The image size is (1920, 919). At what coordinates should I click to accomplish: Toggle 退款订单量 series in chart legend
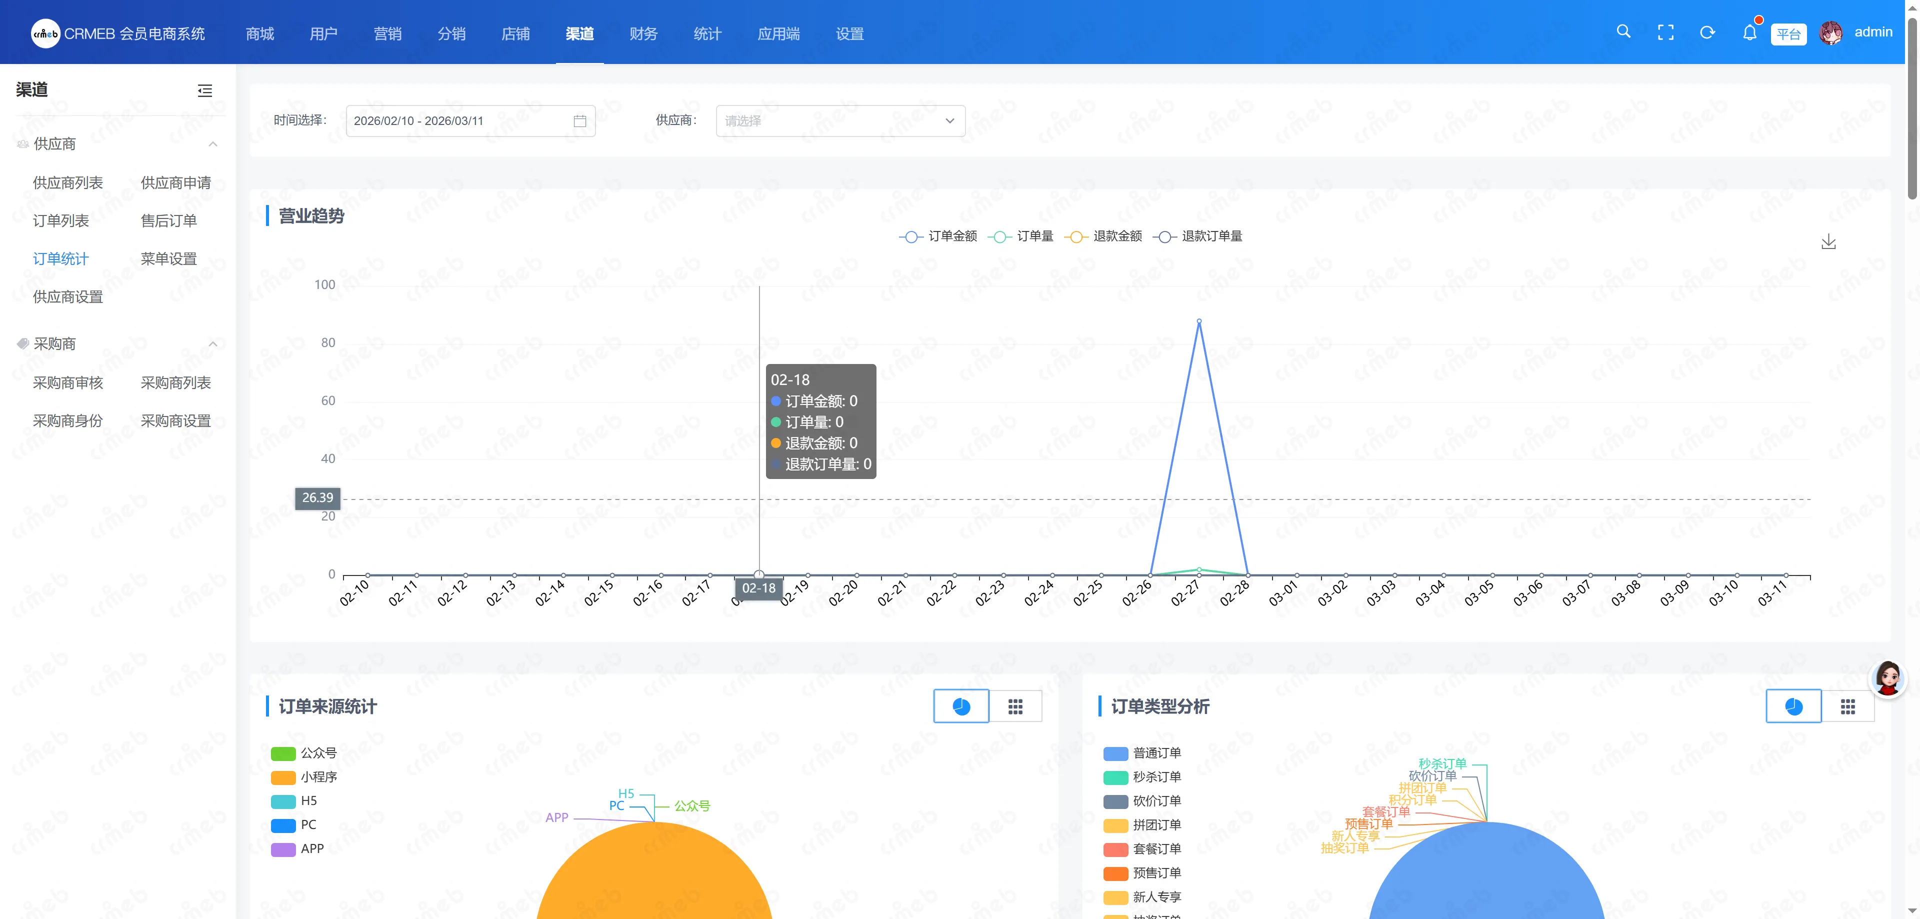click(x=1198, y=236)
